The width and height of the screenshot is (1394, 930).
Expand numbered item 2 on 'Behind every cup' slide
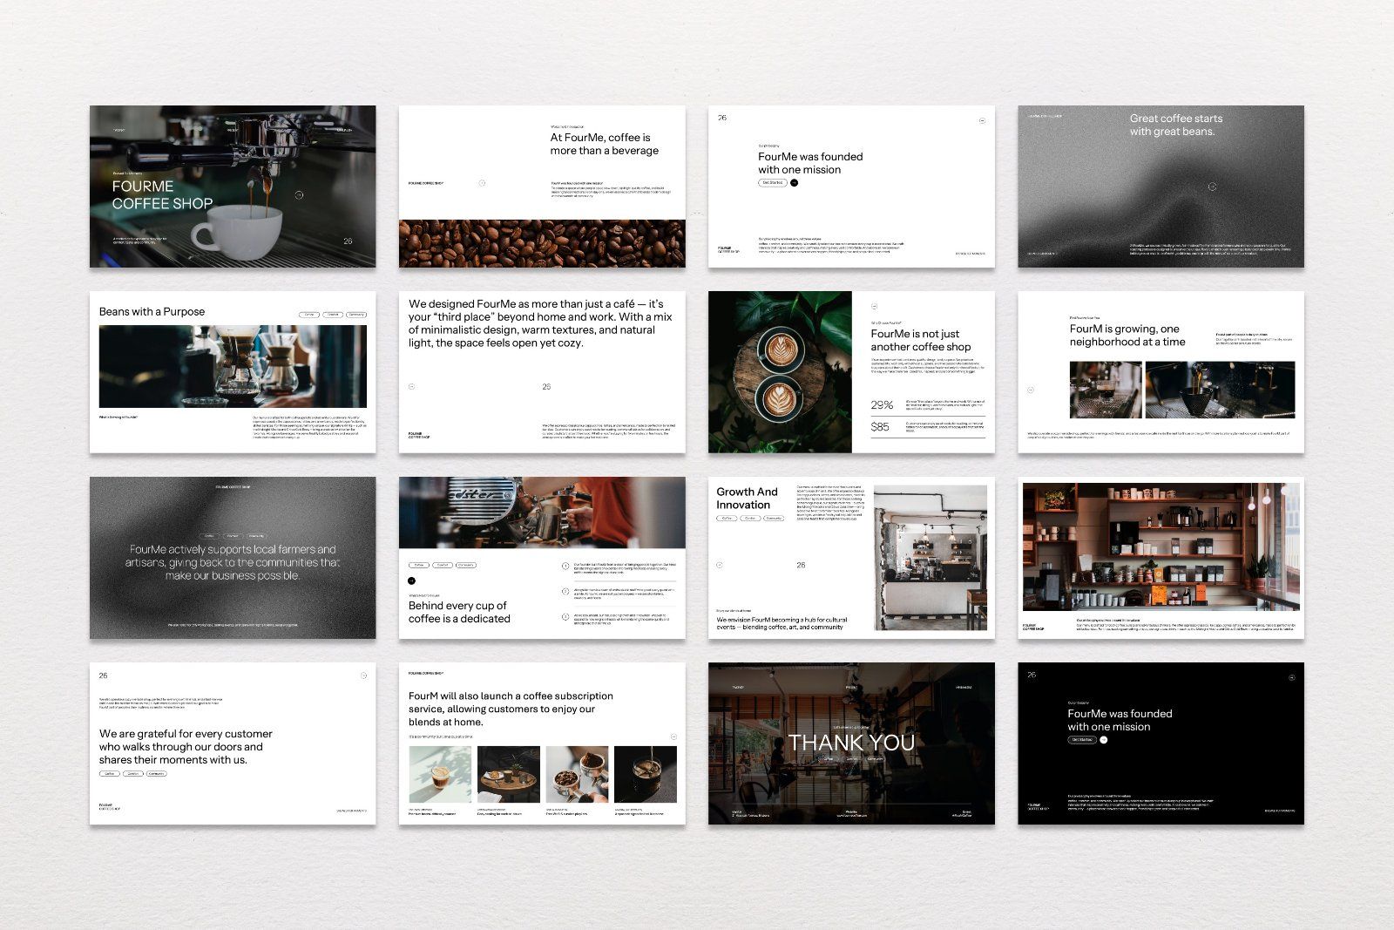(x=565, y=590)
